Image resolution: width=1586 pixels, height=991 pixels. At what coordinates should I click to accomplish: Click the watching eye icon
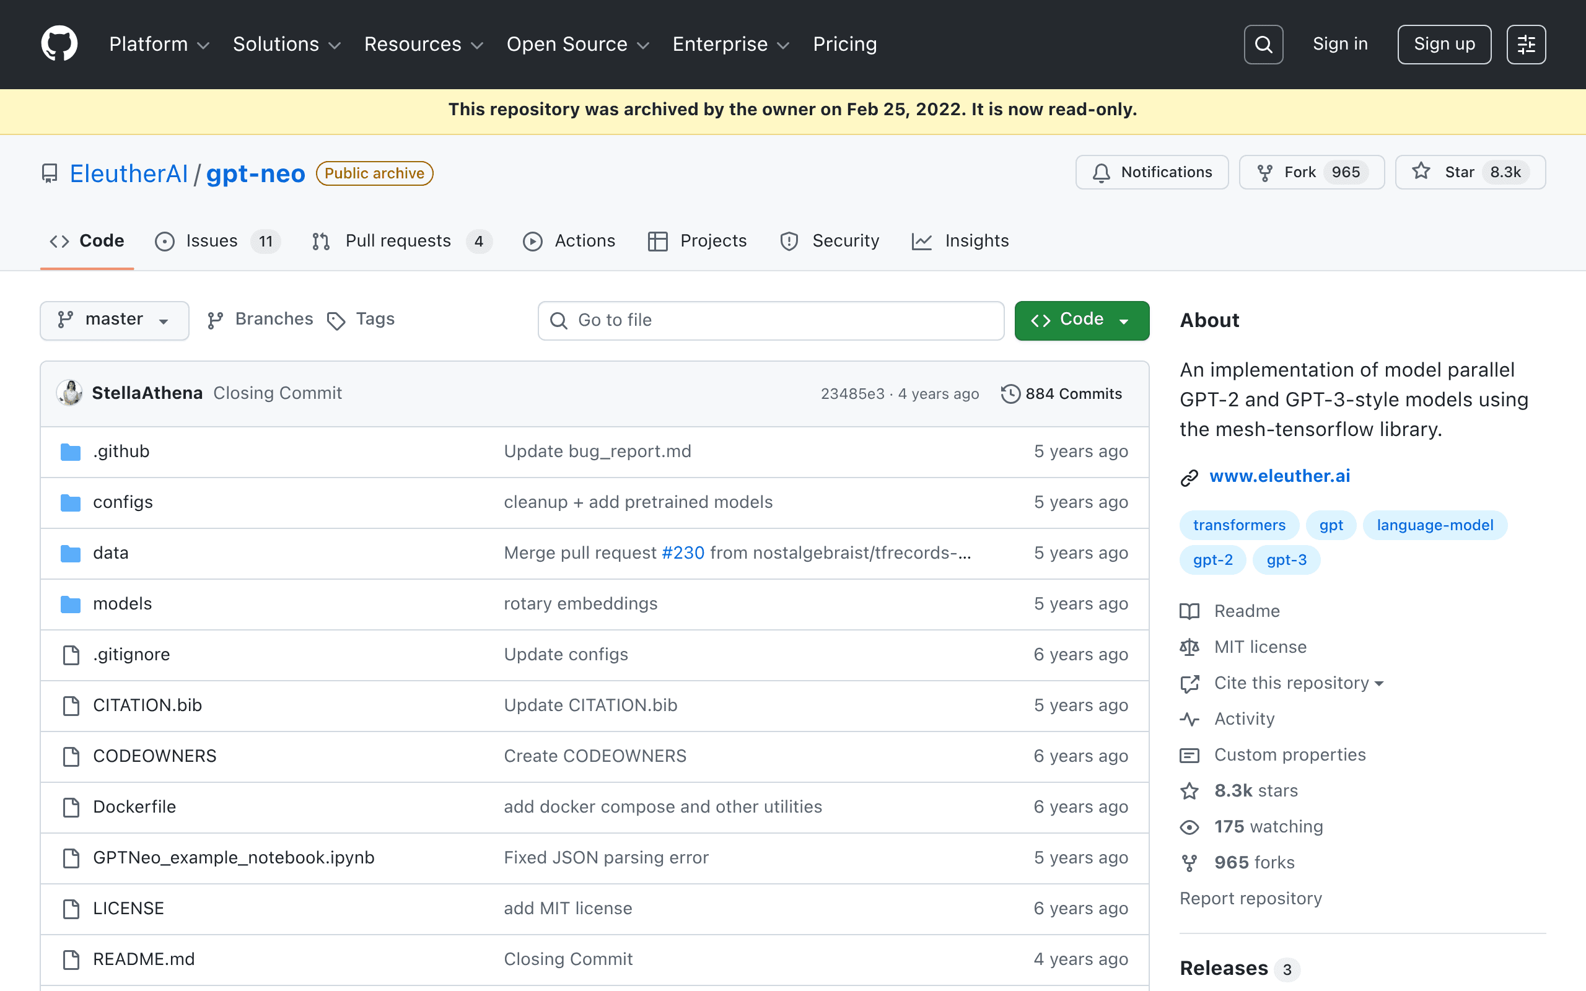1189,827
